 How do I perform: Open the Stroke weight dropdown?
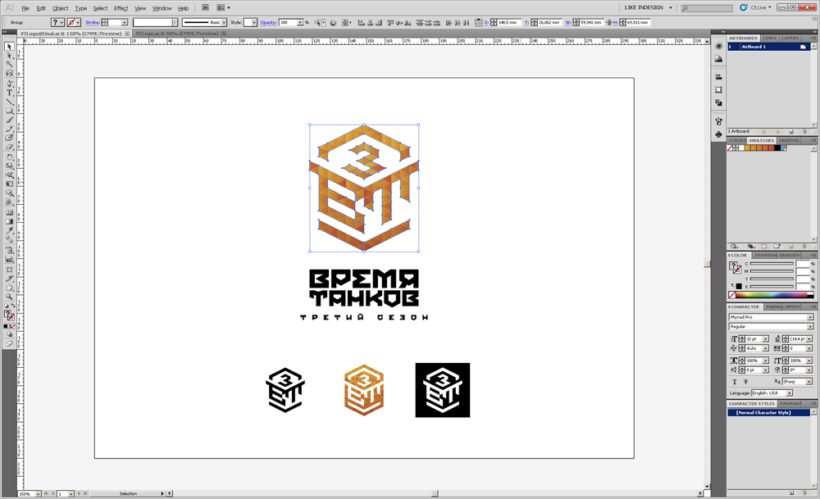point(125,22)
